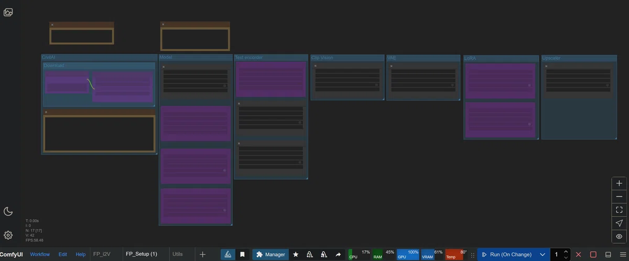Viewport: 629px width, 261px height.
Task: Select the CivitAI group title
Action: click(x=48, y=57)
